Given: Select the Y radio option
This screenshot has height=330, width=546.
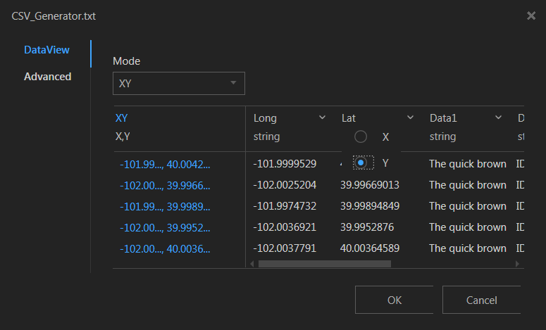Looking at the screenshot, I should (361, 163).
